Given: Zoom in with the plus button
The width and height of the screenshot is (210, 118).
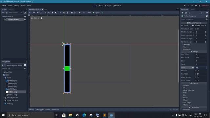Looking at the screenshot, I should tap(42, 18).
